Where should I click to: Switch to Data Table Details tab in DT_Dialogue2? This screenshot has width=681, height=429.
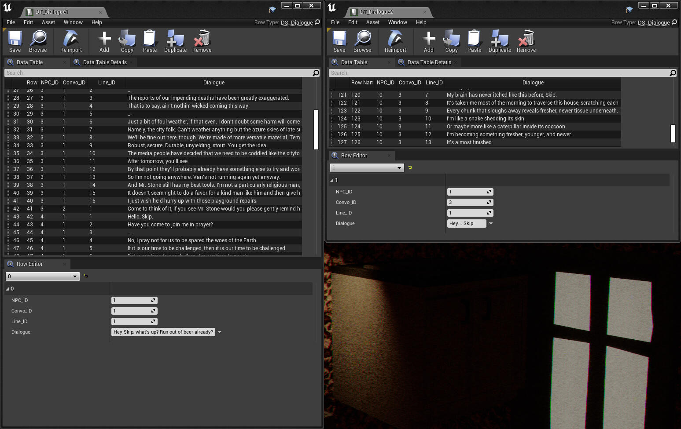coord(429,62)
